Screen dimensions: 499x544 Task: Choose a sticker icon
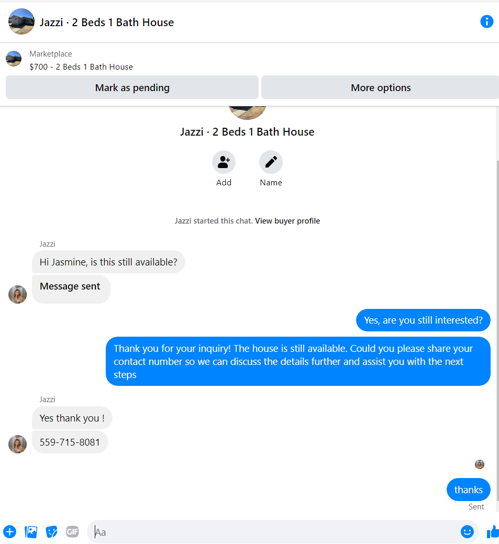tap(52, 531)
